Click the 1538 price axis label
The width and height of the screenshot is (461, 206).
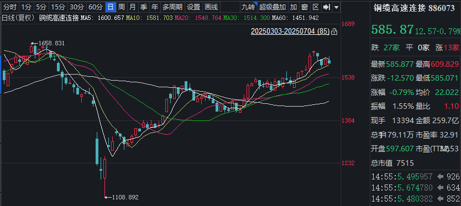pos(348,77)
